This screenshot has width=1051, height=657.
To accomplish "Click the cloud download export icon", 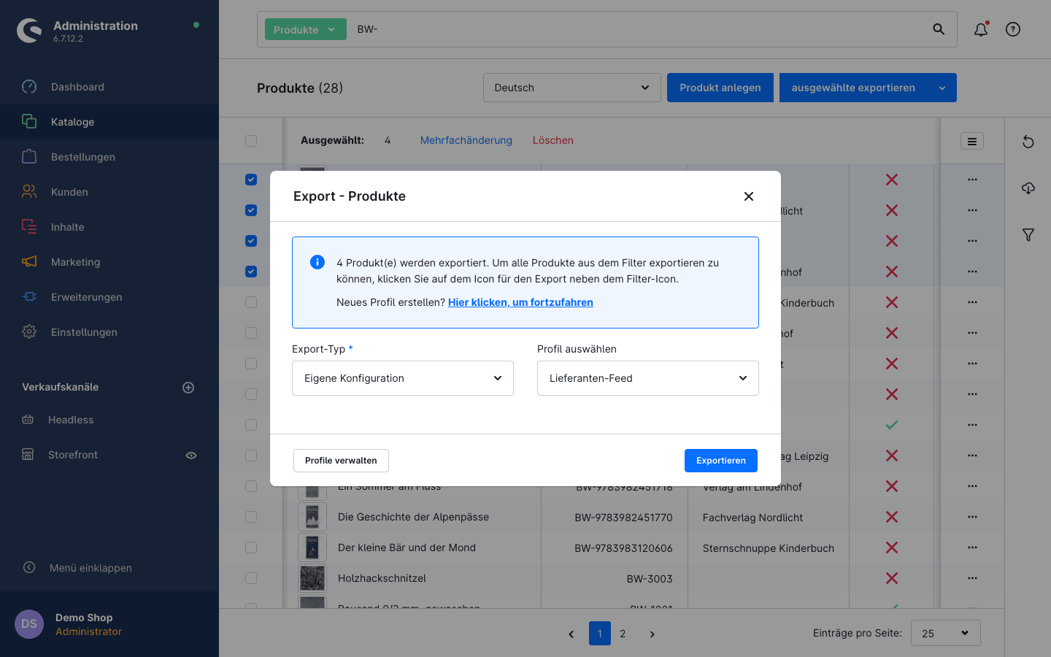I will (x=1028, y=188).
